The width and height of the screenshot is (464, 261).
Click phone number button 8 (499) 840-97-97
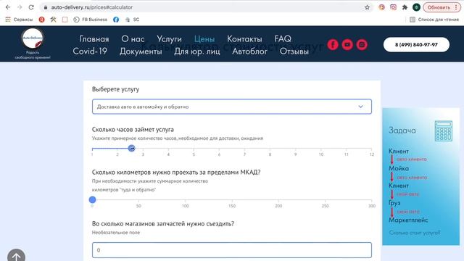coord(416,45)
